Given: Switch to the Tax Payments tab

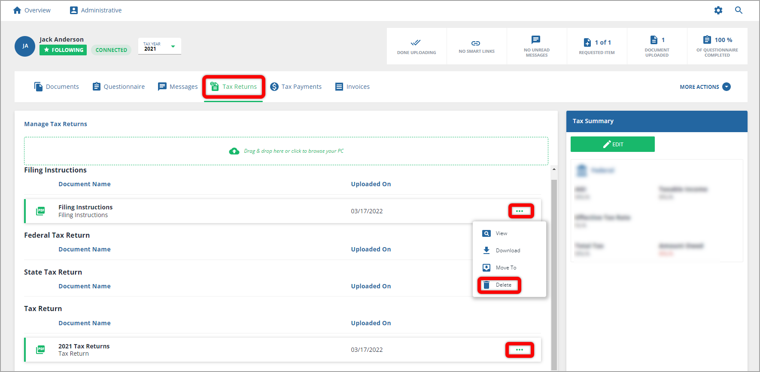Looking at the screenshot, I should 296,87.
